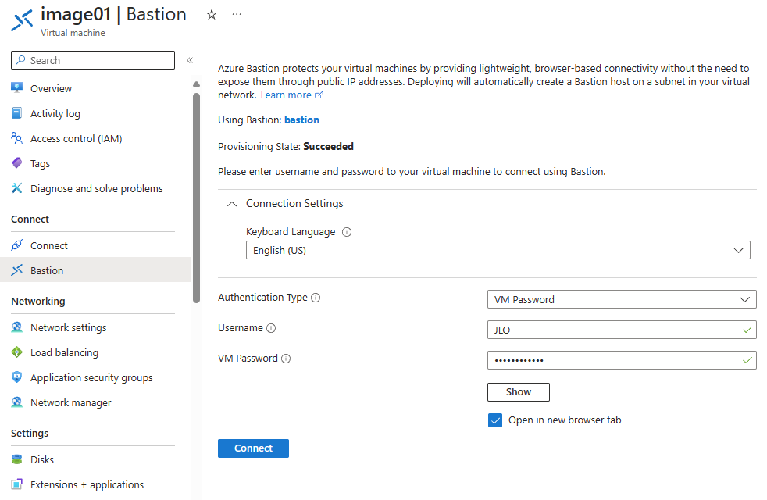
Task: Select Connect under the Connect section
Action: [49, 245]
